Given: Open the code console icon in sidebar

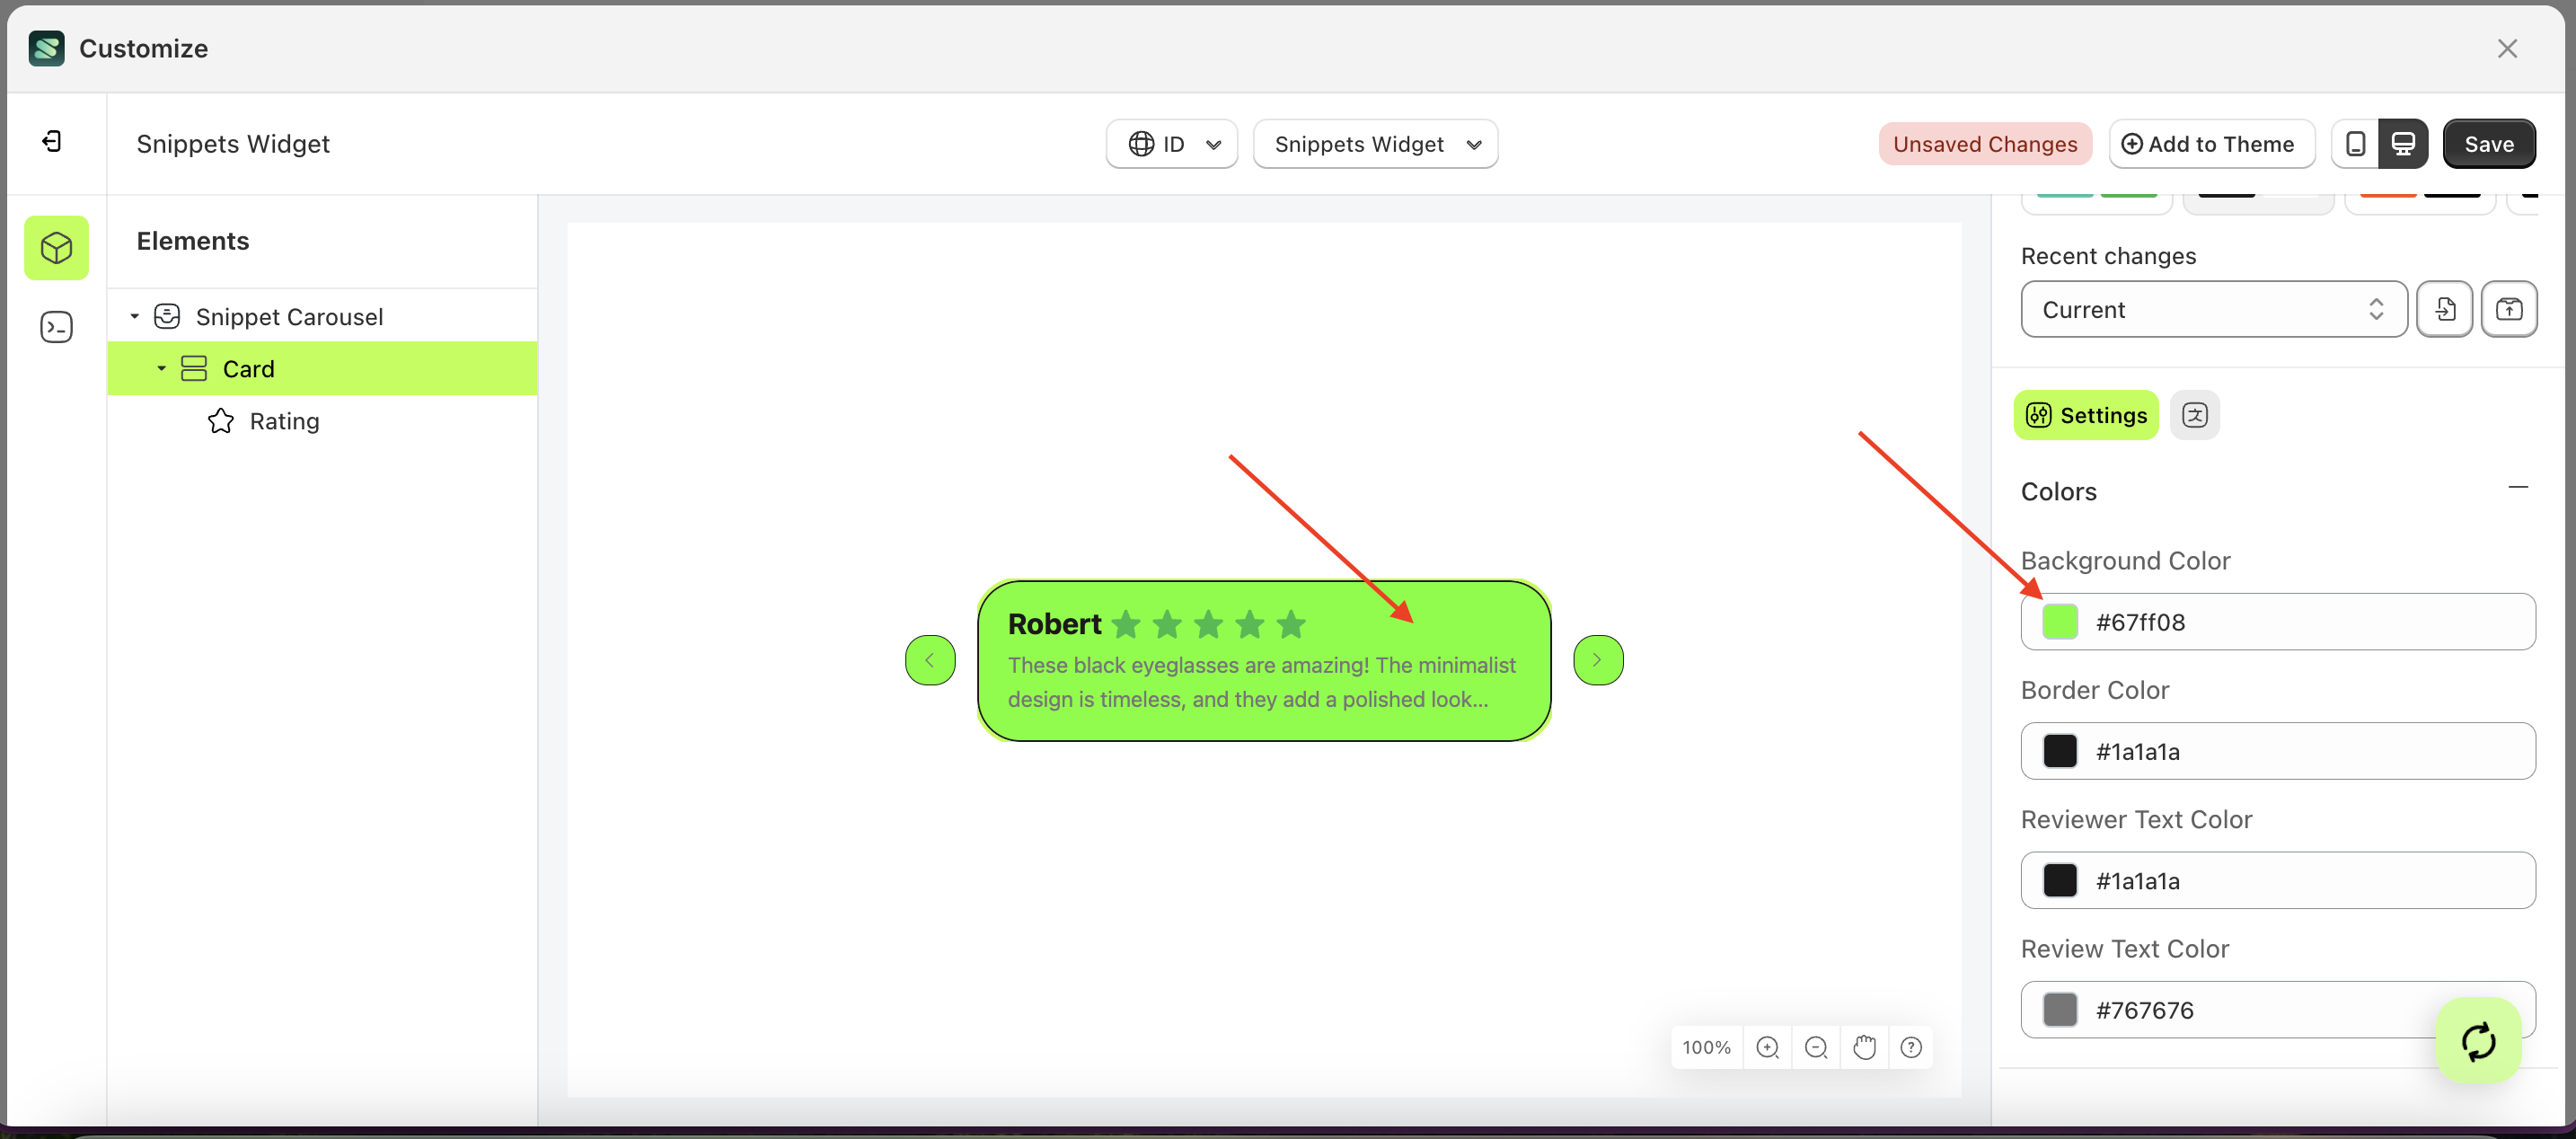Looking at the screenshot, I should click(56, 326).
